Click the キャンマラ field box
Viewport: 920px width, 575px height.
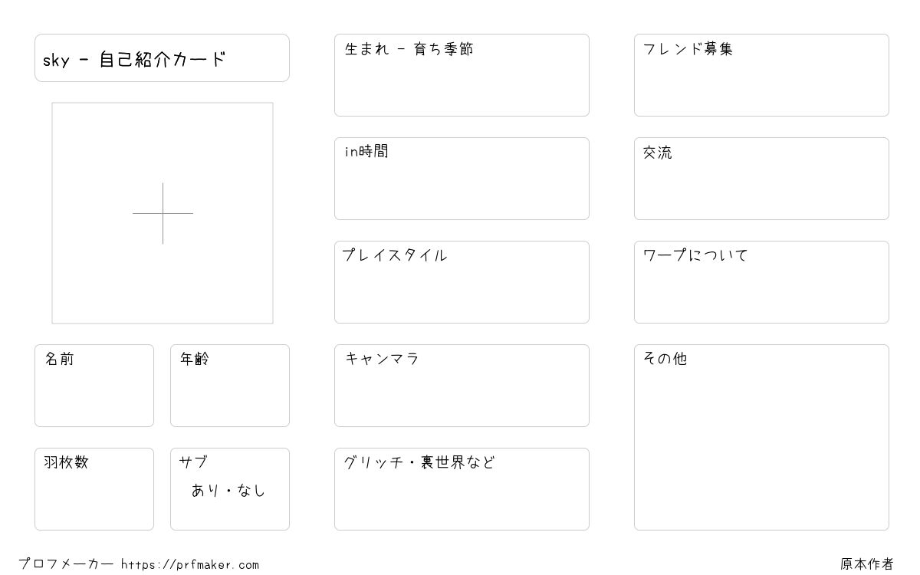(x=462, y=386)
